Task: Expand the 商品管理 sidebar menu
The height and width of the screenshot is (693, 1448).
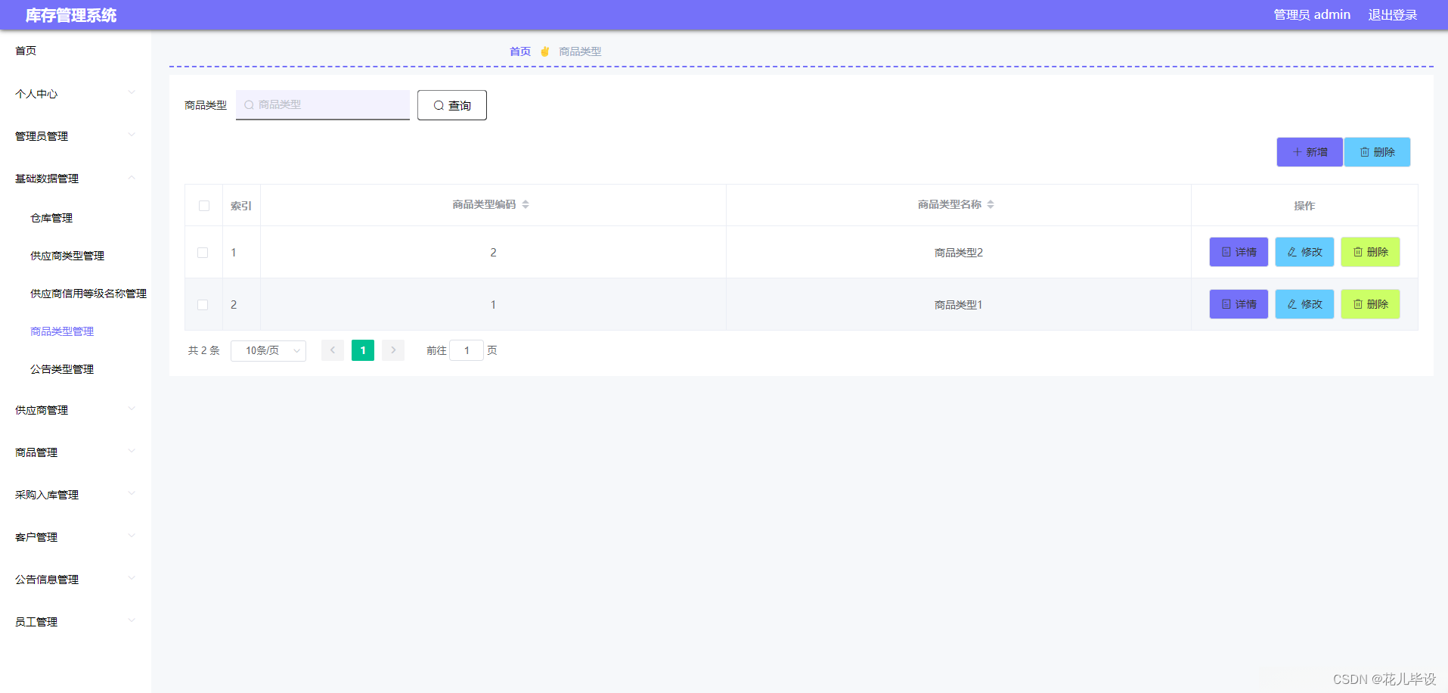Action: coord(76,452)
